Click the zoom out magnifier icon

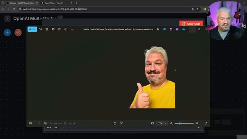(x=171, y=124)
